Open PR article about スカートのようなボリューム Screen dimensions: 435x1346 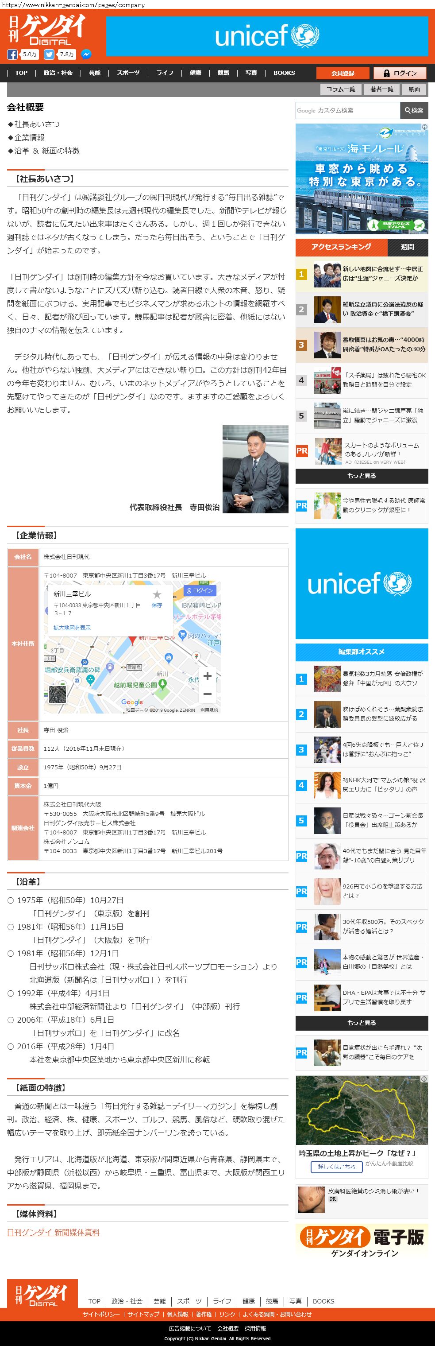coord(362,451)
